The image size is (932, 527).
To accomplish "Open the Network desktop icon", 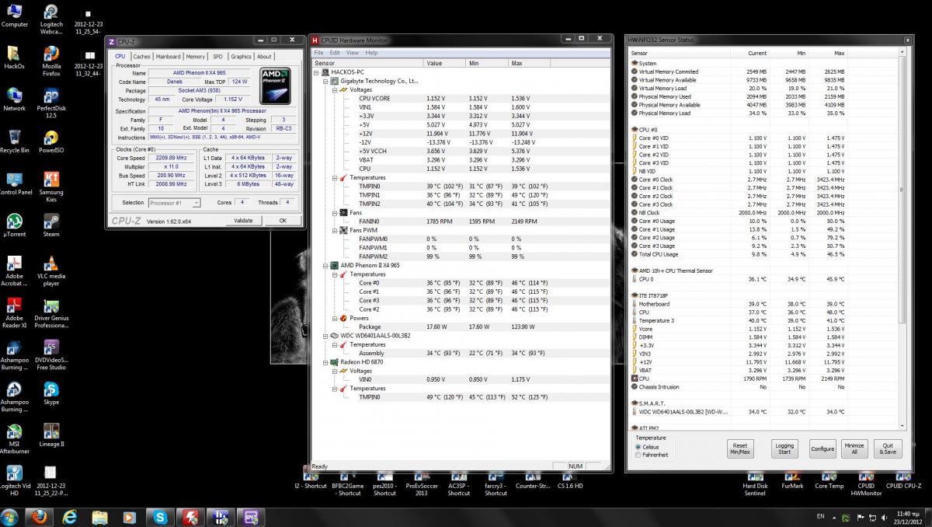I will pos(14,99).
